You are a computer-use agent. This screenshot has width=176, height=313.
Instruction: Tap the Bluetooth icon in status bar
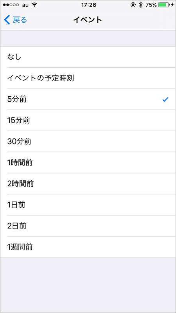pyautogui.click(x=141, y=5)
